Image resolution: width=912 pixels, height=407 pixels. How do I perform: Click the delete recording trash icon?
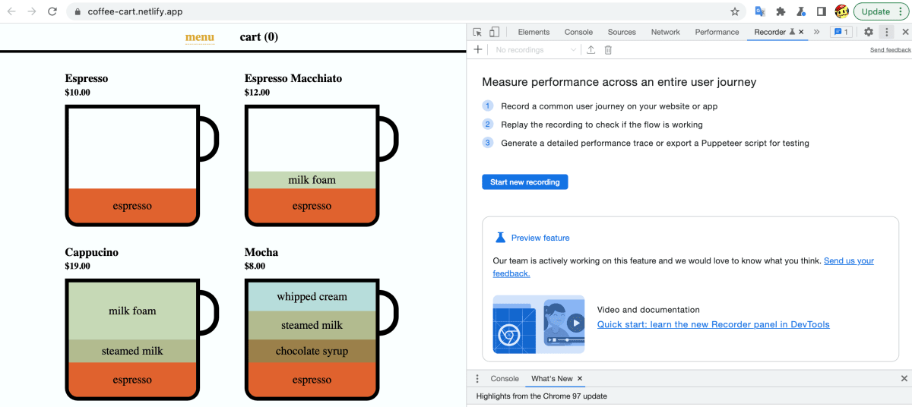coord(608,50)
